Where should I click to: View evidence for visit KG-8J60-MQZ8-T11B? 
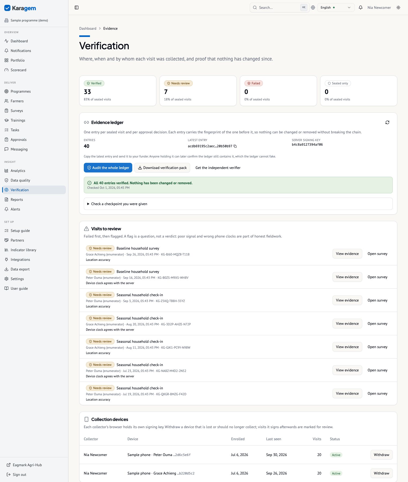coord(347,254)
